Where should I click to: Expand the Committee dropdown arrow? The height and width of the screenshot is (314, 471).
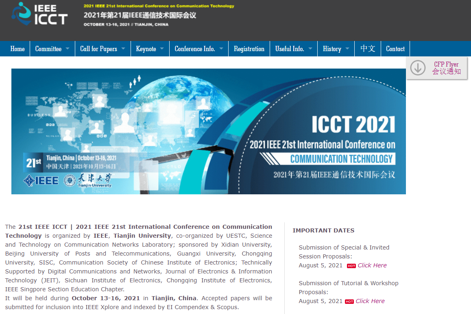click(68, 49)
